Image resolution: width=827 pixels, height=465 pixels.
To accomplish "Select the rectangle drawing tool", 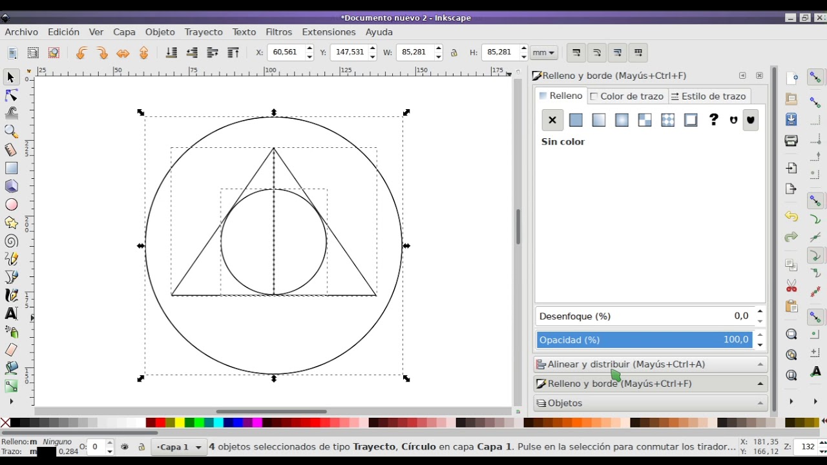I will [x=11, y=168].
